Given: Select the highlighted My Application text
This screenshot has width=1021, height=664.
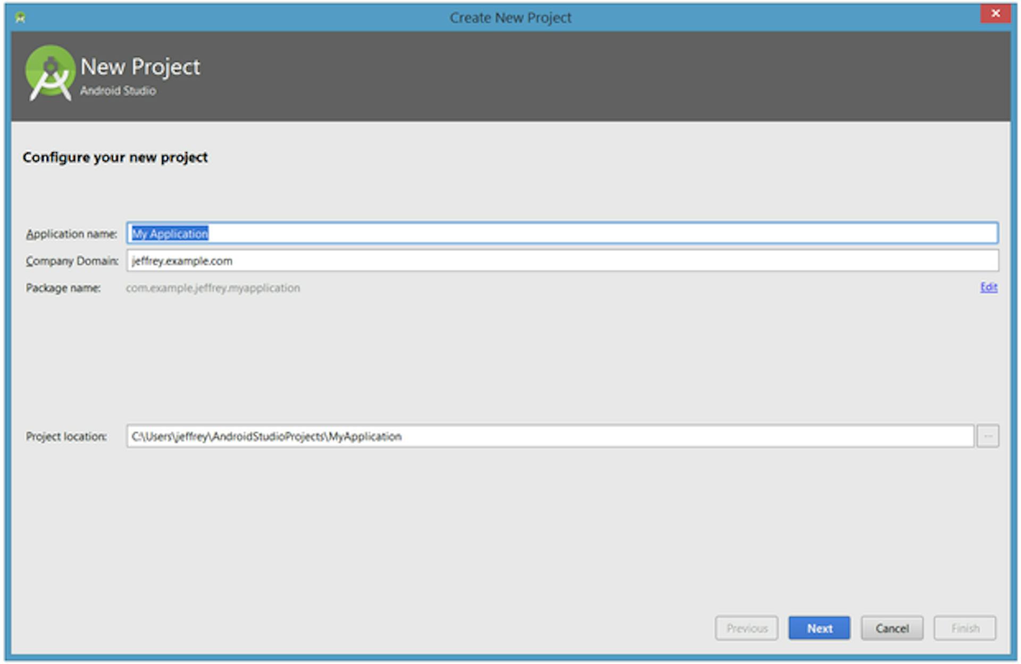Looking at the screenshot, I should (x=168, y=233).
